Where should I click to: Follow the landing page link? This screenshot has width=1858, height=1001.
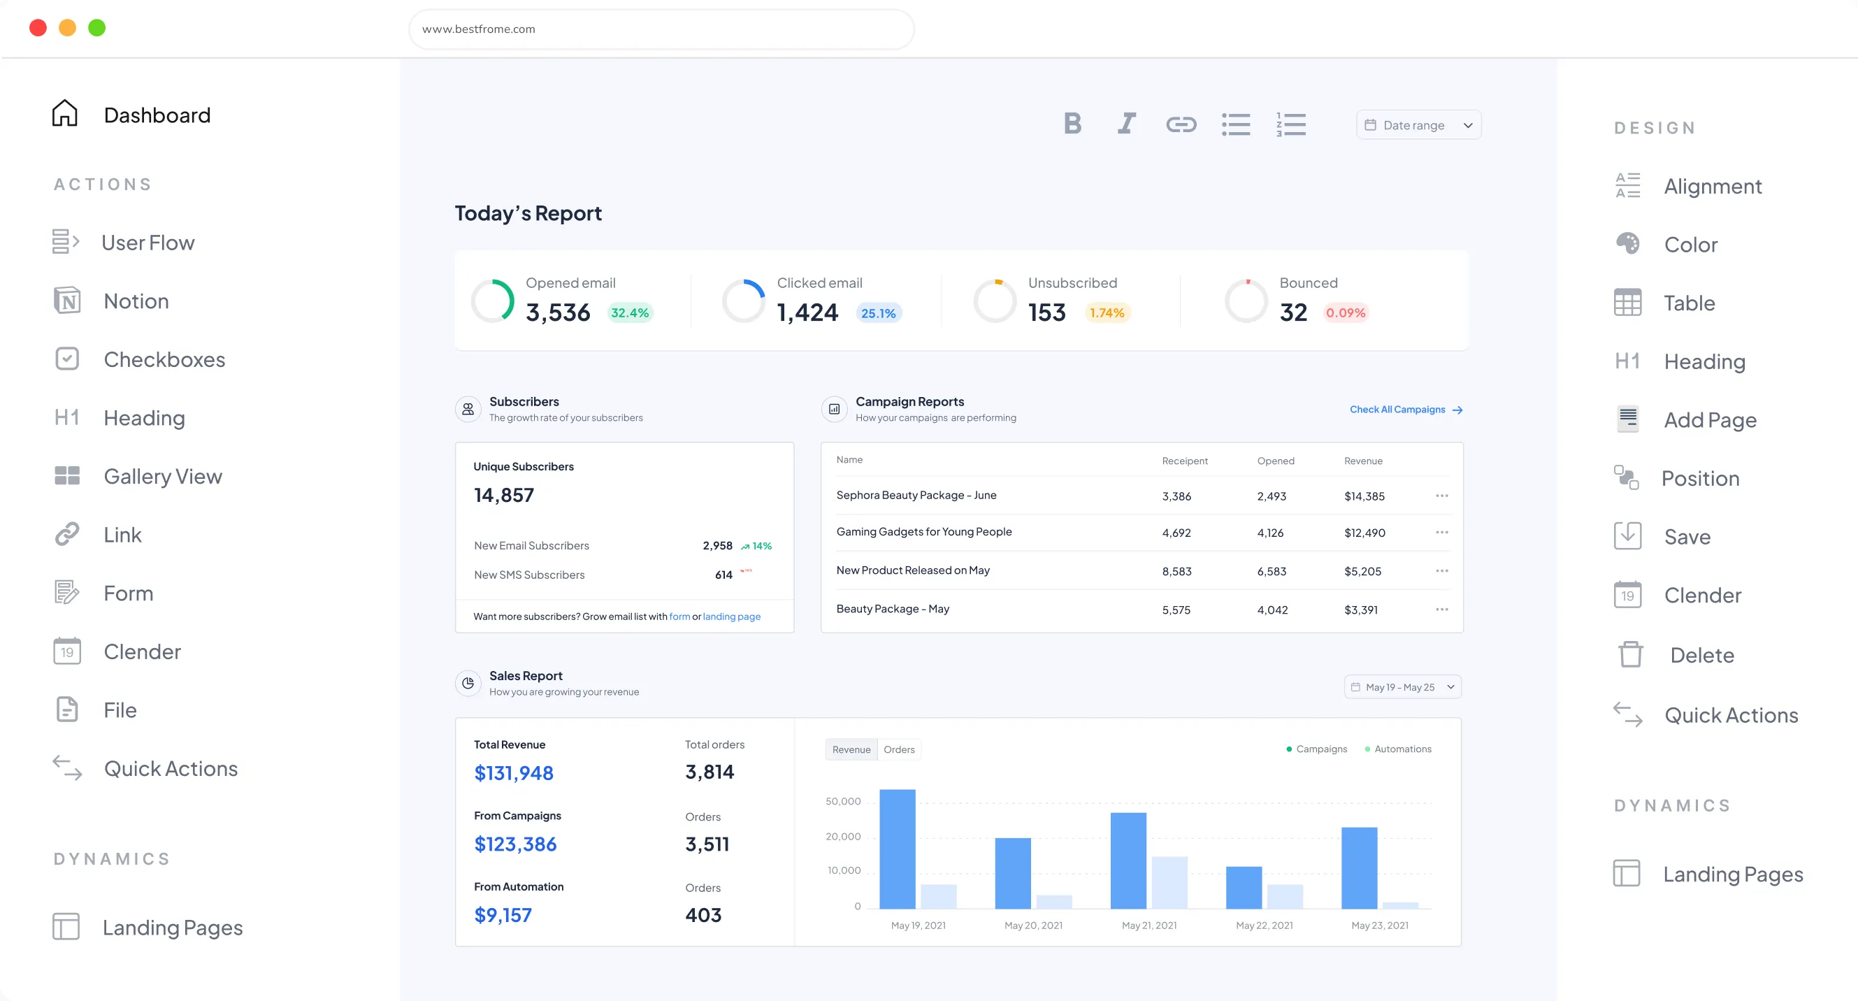click(731, 617)
